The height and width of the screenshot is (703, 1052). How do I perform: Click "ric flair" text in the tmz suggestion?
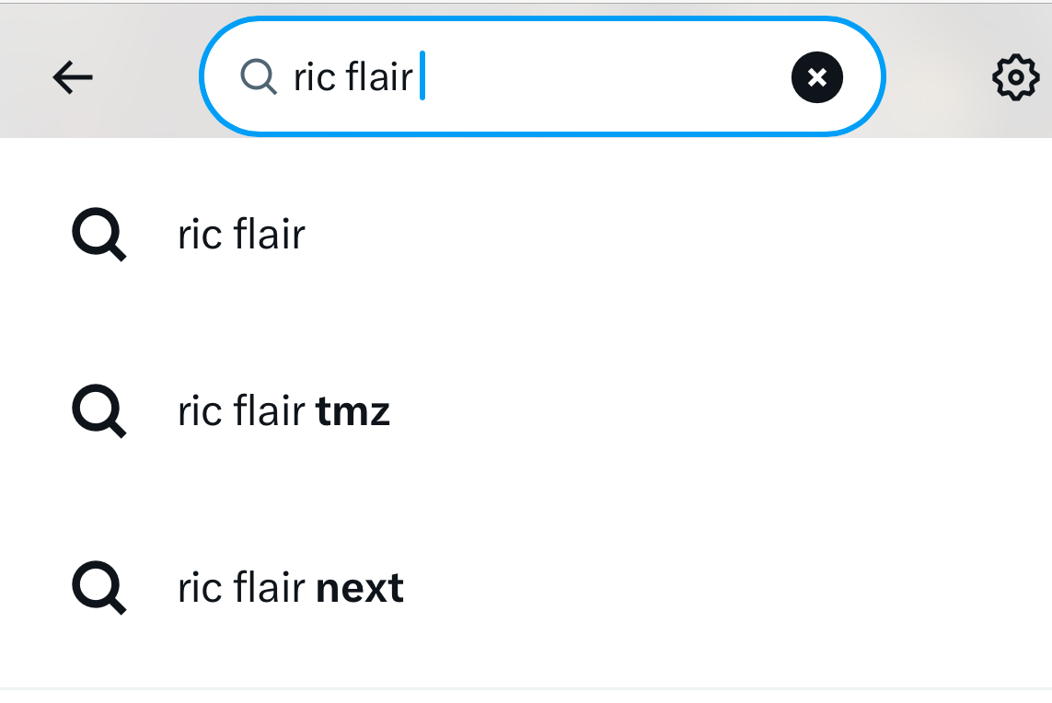pos(241,411)
